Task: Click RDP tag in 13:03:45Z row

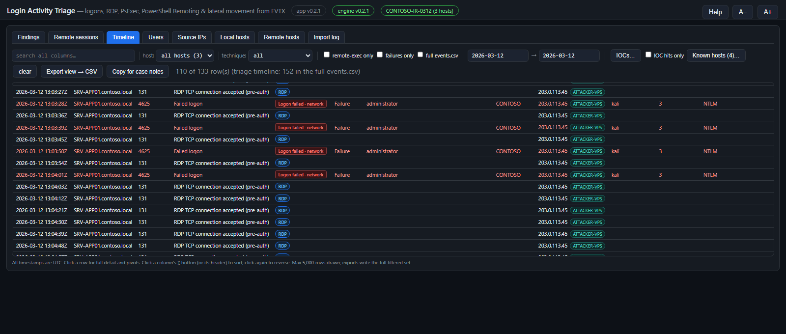Action: [282, 139]
